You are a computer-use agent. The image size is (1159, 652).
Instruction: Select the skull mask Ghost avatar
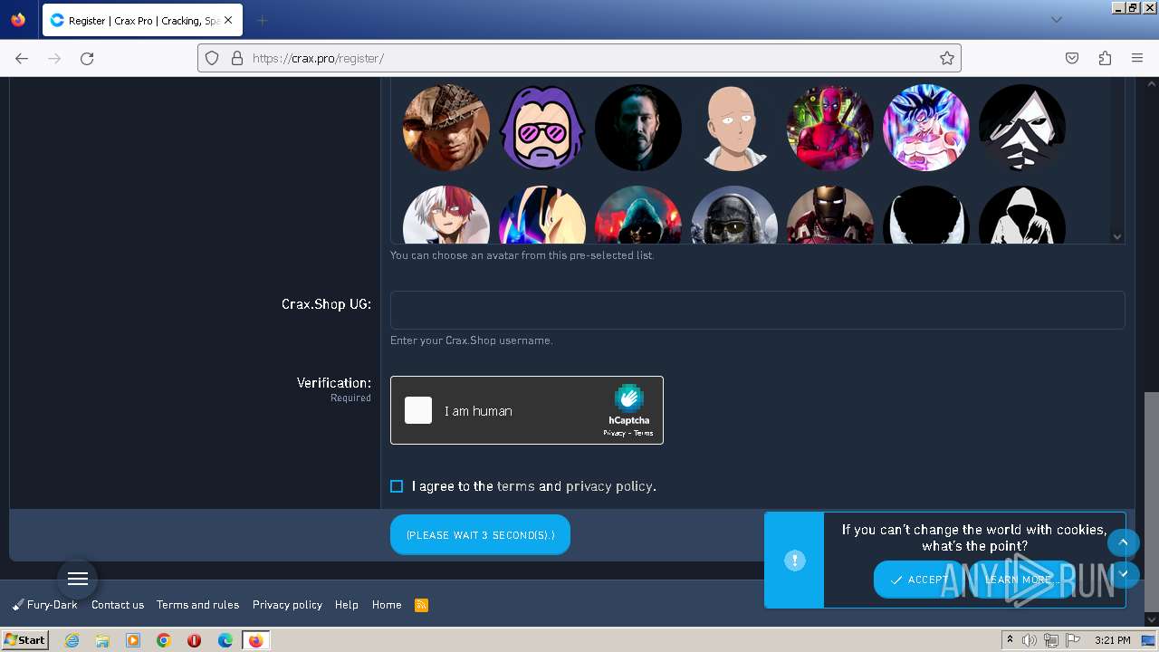[734, 216]
